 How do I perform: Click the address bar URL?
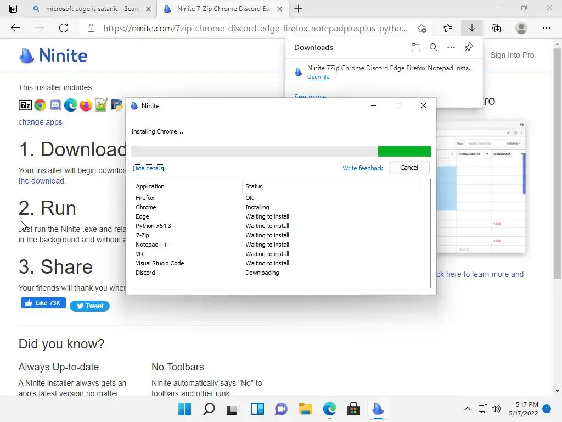click(x=255, y=29)
